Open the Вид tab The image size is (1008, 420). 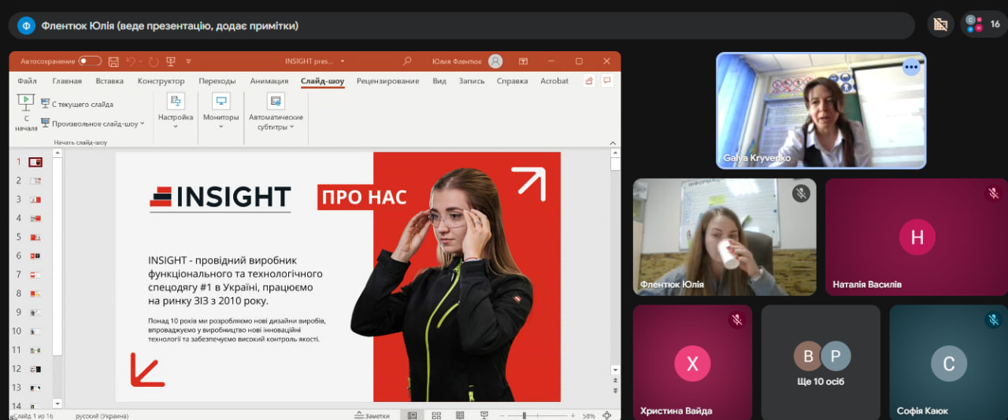point(439,81)
